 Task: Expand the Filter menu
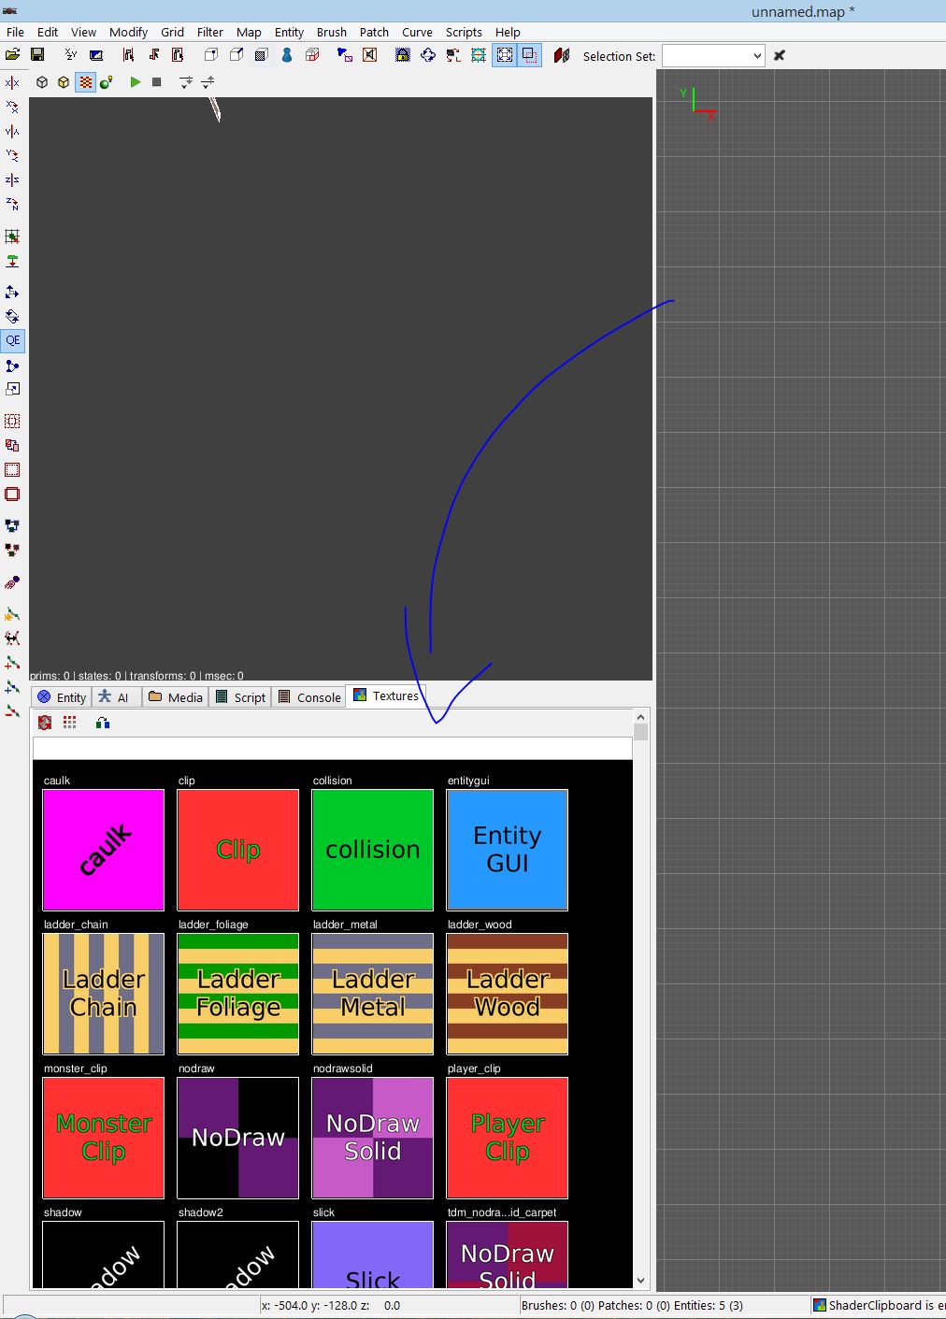click(209, 32)
